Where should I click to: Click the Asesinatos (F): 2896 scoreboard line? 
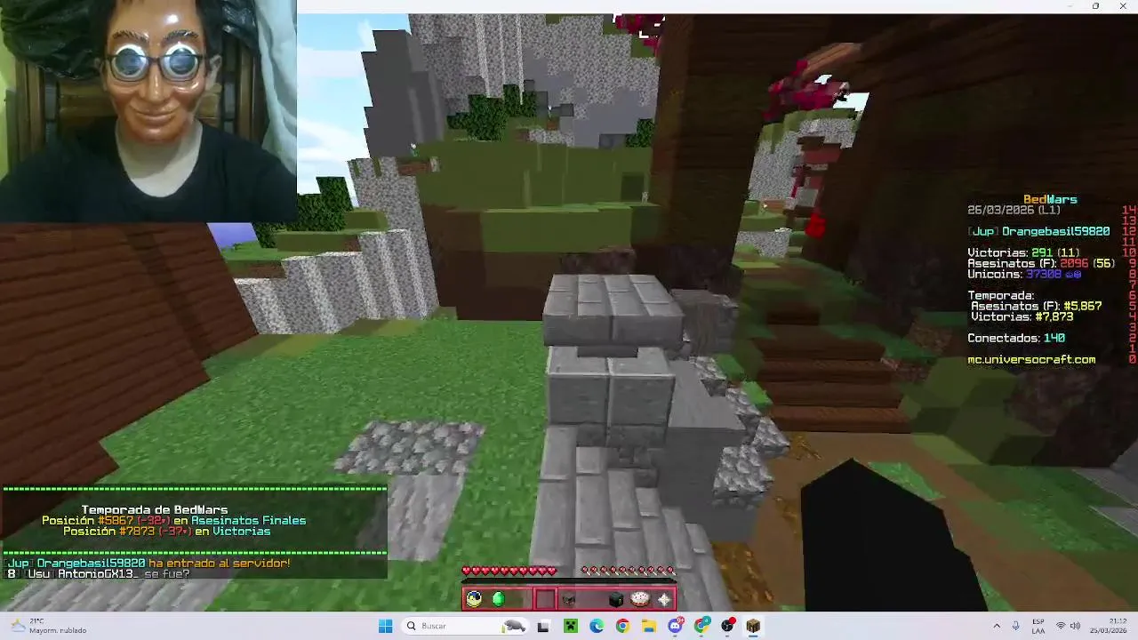[x=1041, y=263]
